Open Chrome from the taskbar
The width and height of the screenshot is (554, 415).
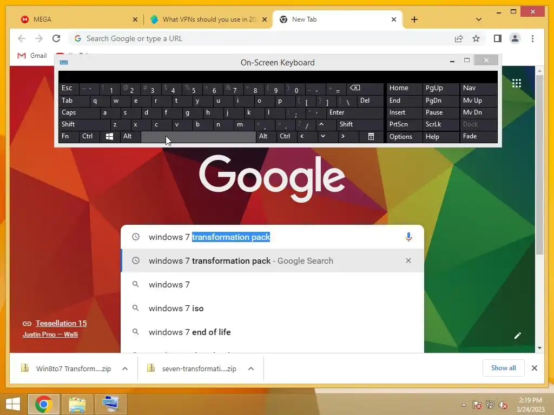(x=44, y=404)
